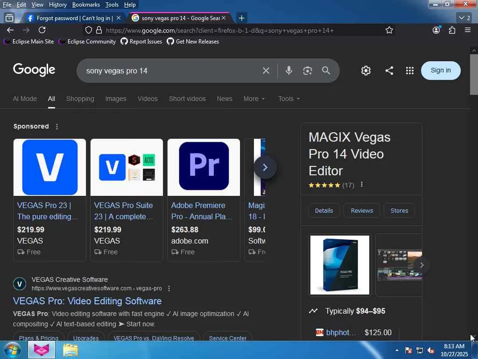Open the Firefox hamburger menu
Viewport: 478px width, 359px height.
pyautogui.click(x=468, y=30)
